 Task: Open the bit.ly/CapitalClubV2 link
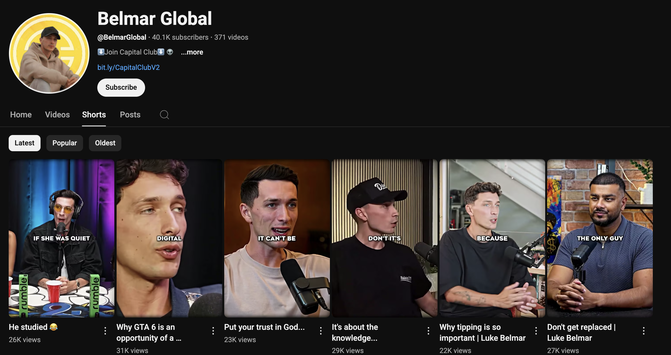click(128, 67)
